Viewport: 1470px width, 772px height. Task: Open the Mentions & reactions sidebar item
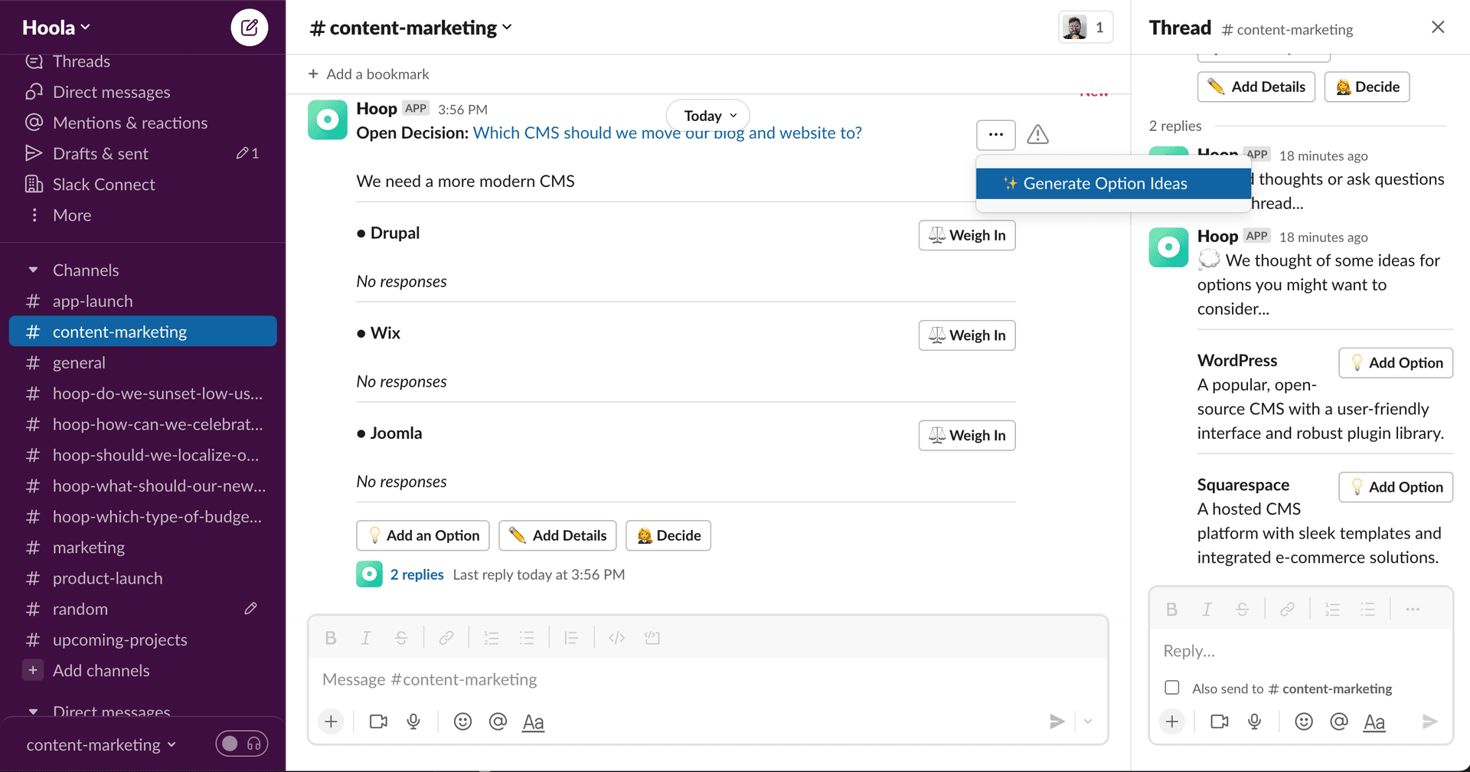coord(129,123)
